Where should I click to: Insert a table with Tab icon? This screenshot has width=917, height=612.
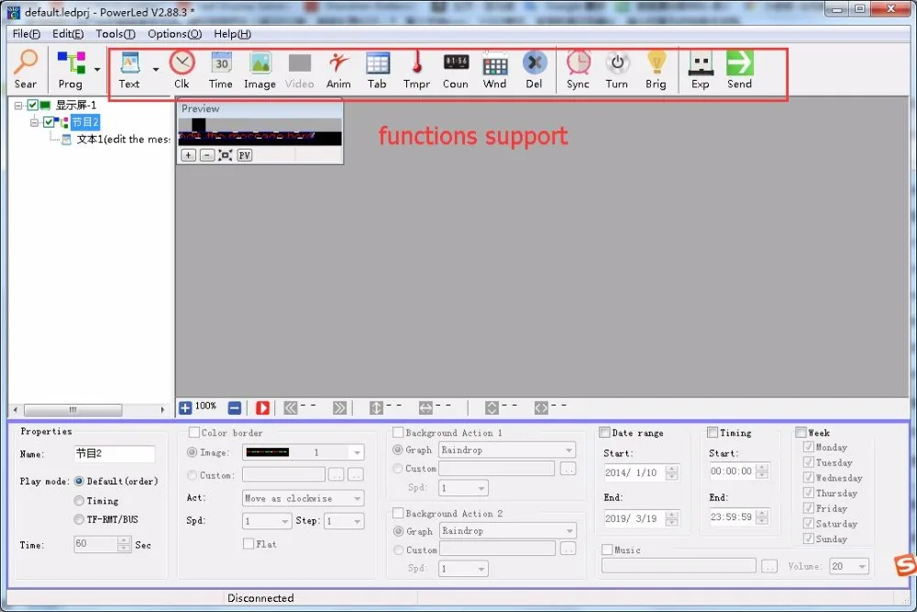[x=377, y=69]
